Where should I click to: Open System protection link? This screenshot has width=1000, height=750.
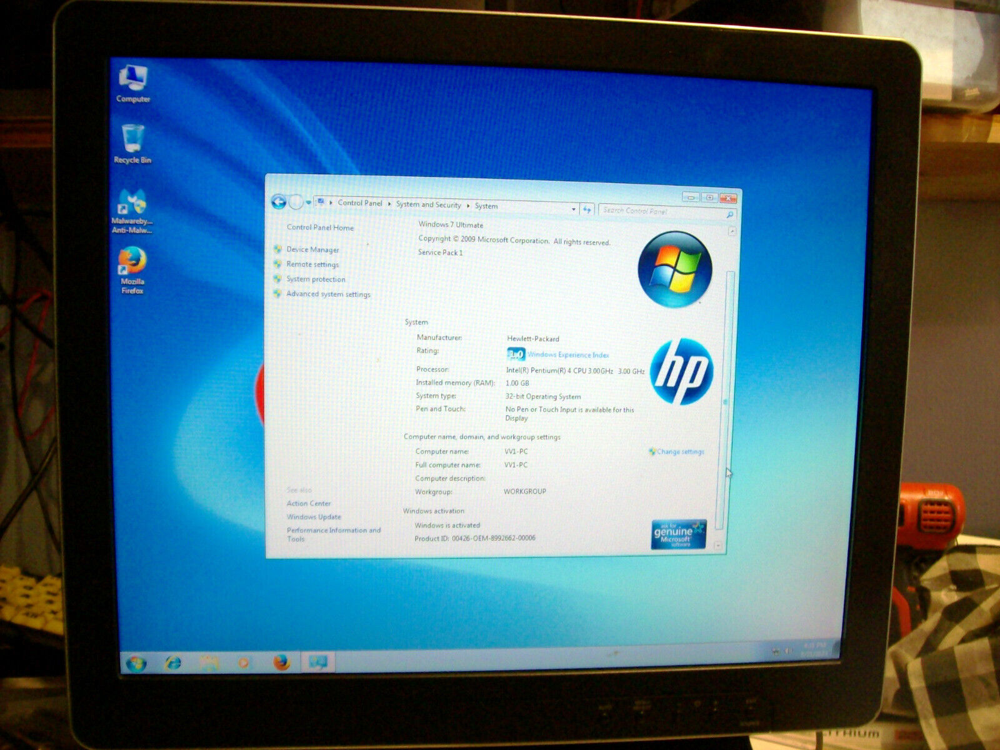tap(316, 279)
